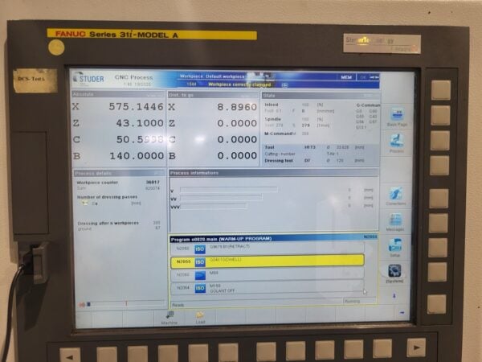Click the Infeed label in State panel
Viewport: 482px width, 362px height.
pyautogui.click(x=272, y=105)
